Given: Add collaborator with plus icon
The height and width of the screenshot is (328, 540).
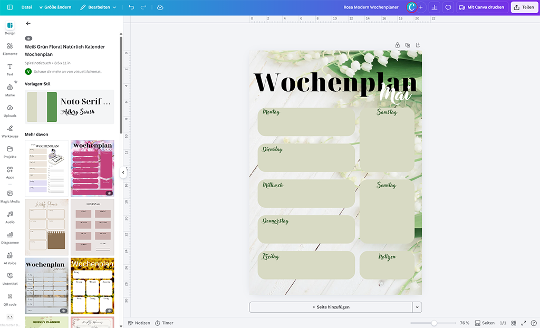Looking at the screenshot, I should coord(421,7).
